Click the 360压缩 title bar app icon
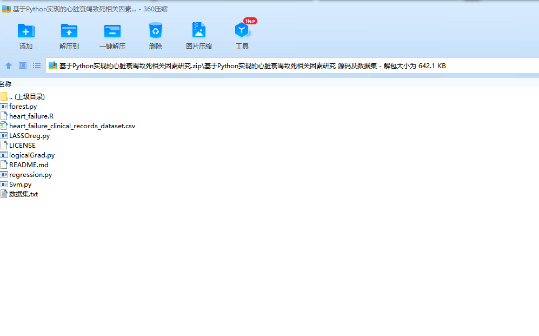The width and height of the screenshot is (539, 336). click(x=6, y=9)
